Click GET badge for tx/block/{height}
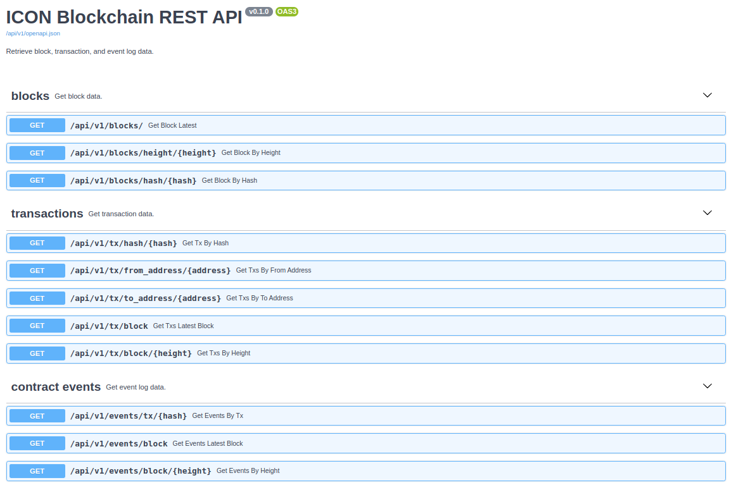The width and height of the screenshot is (729, 485). click(37, 353)
